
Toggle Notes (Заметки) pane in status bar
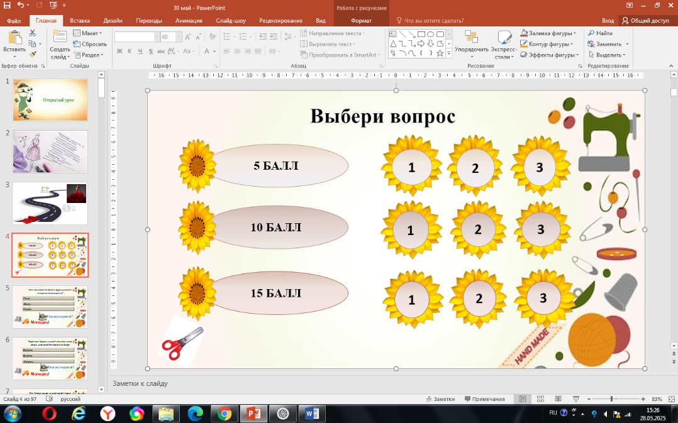(x=440, y=399)
